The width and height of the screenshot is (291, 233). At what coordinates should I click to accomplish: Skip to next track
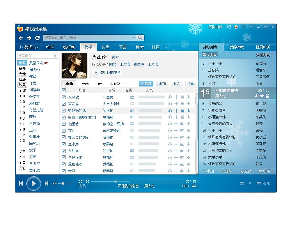tap(46, 183)
